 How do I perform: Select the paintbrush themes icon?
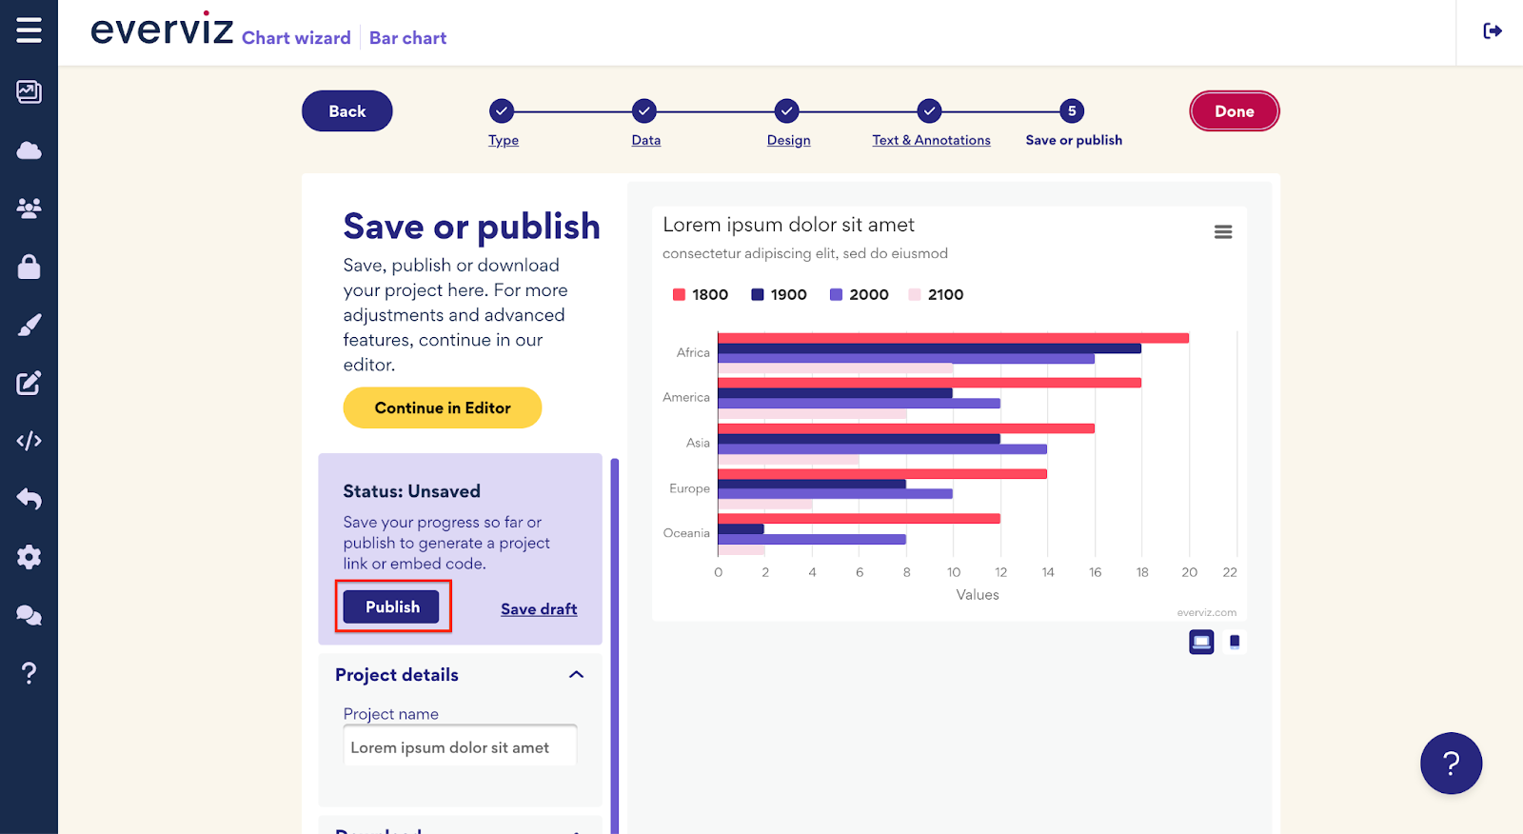(x=29, y=325)
